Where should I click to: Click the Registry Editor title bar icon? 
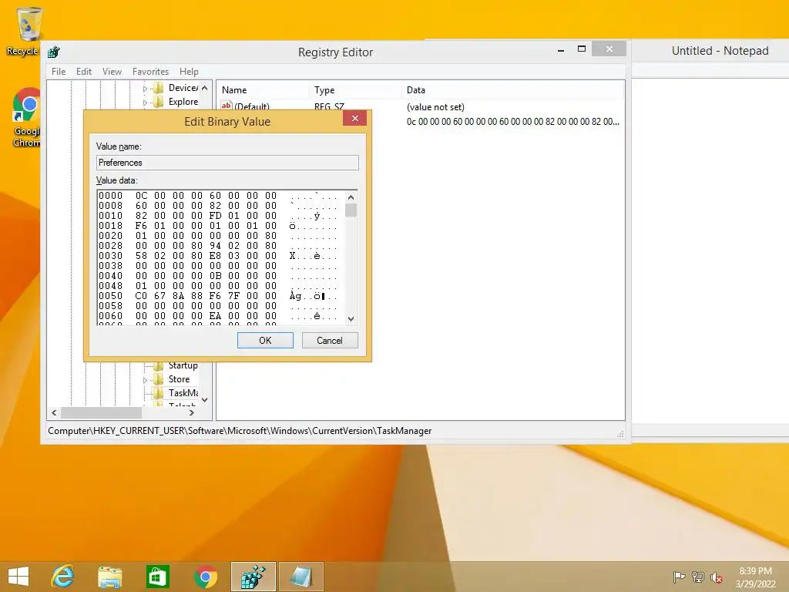coord(53,52)
